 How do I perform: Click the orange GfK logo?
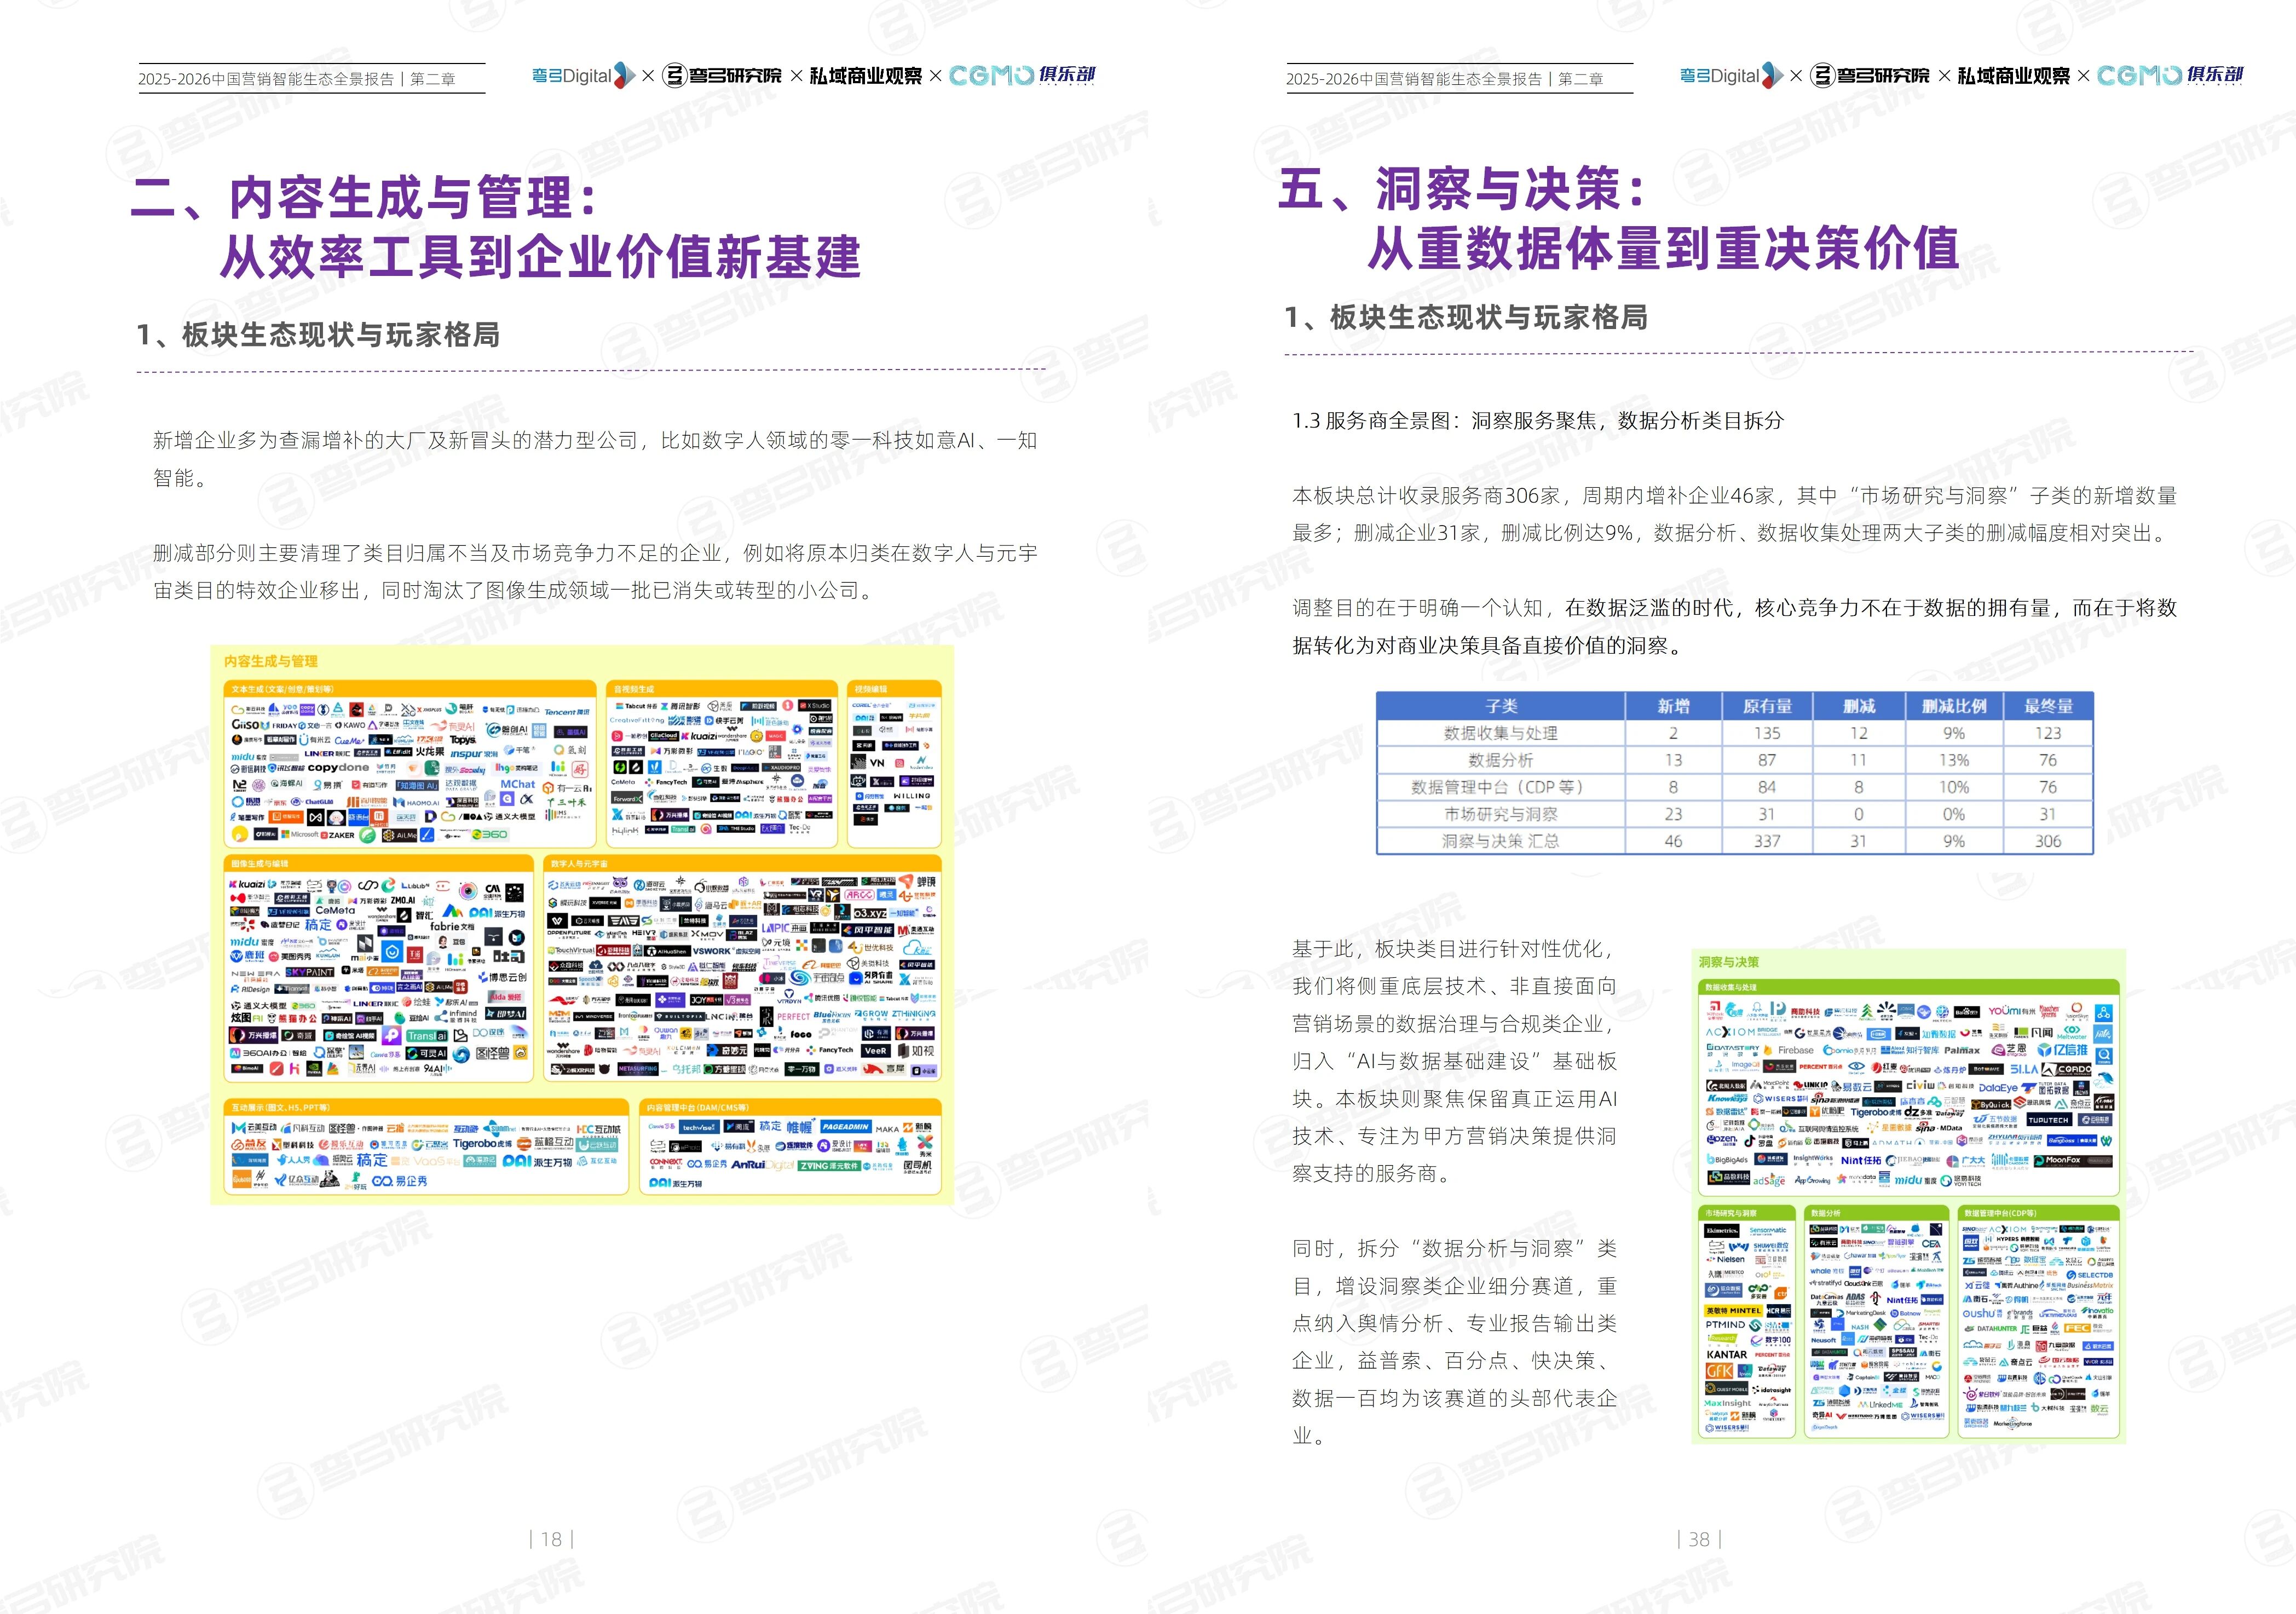click(1719, 1371)
